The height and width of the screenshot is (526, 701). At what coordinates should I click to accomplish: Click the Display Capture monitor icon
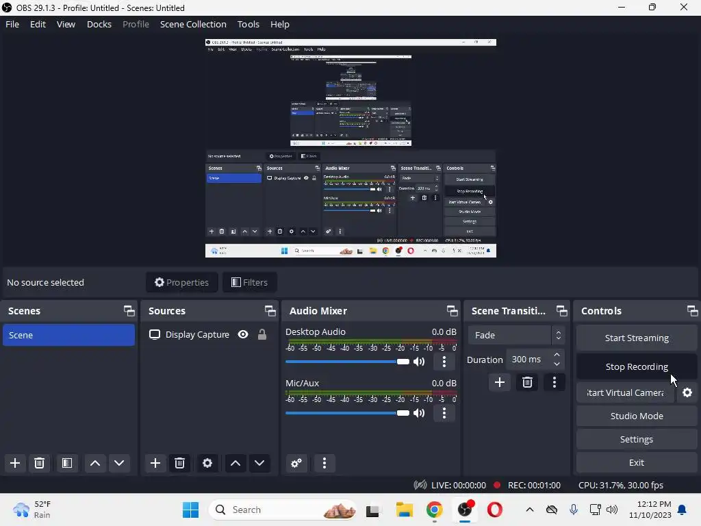point(155,334)
